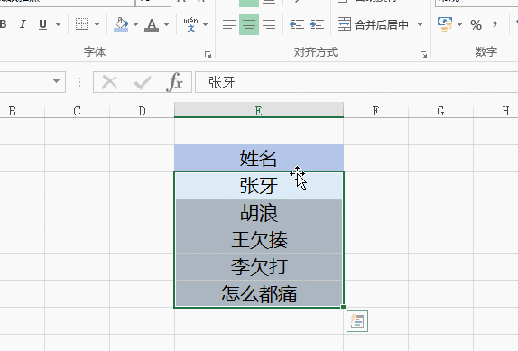The width and height of the screenshot is (518, 351).
Task: Select column E header
Action: coord(259,111)
